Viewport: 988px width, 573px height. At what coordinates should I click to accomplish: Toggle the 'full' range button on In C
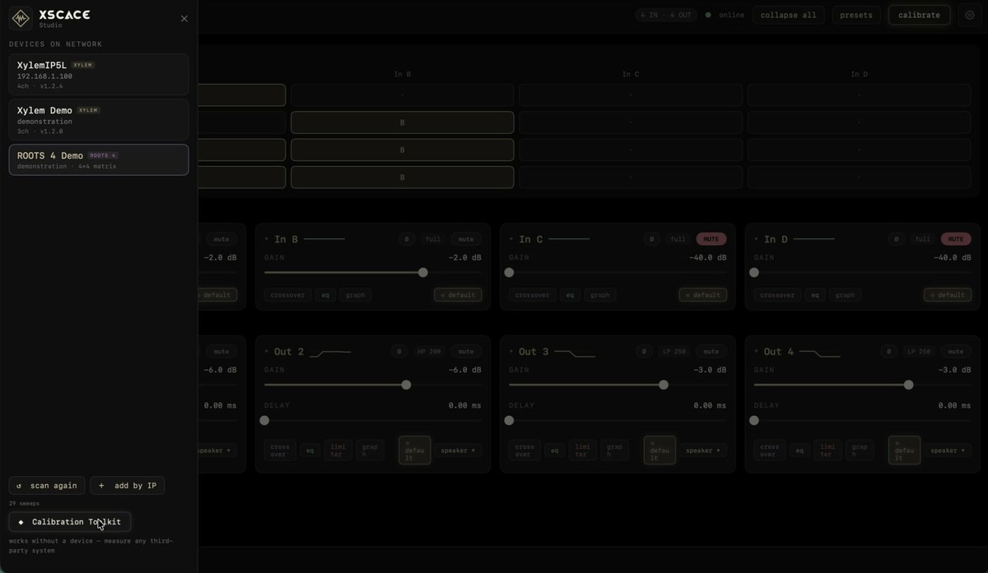[678, 239]
